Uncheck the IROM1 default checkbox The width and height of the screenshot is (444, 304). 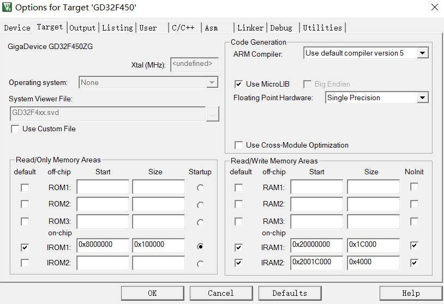pyautogui.click(x=25, y=247)
